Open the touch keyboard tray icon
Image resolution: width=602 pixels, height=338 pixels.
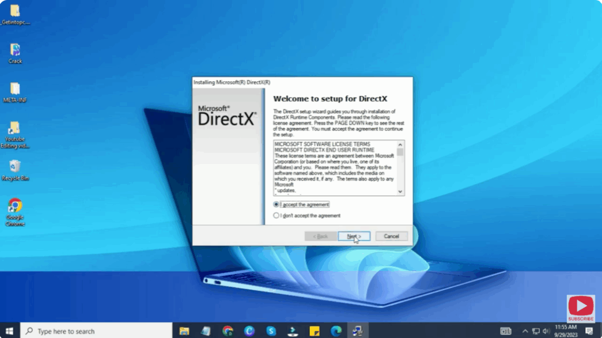coord(506,331)
